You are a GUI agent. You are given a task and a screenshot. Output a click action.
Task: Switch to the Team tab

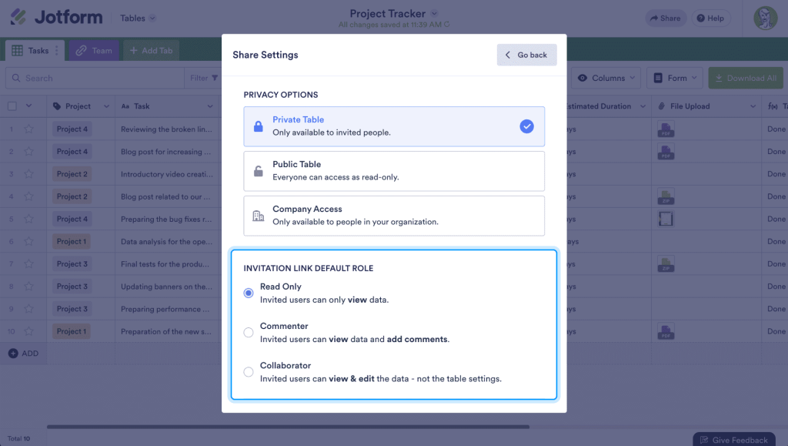click(93, 50)
